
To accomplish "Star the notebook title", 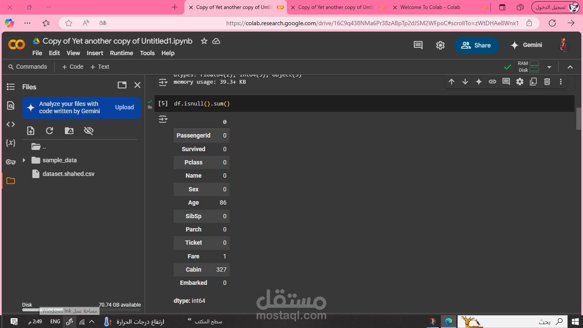I will [x=204, y=41].
